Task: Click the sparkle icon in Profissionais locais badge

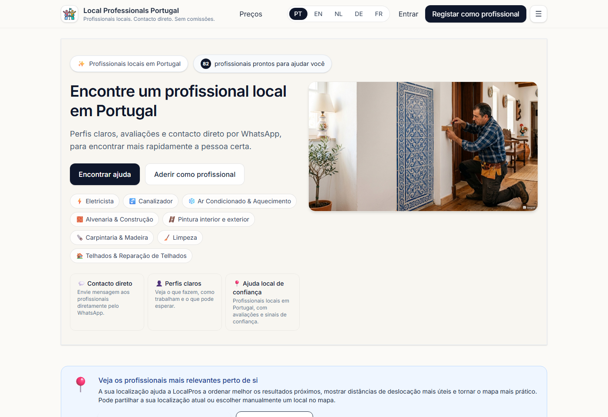Action: 81,64
